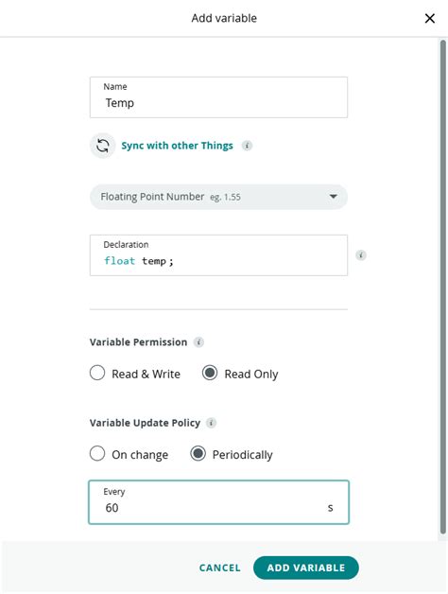This screenshot has height=594, width=448.
Task: Close the Add variable dialog with X
Action: tap(429, 18)
